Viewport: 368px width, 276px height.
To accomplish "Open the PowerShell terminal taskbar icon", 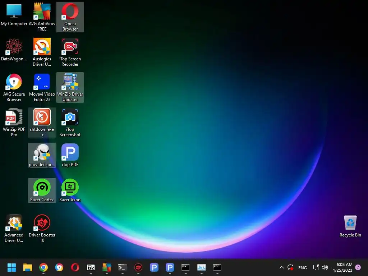I will pyautogui.click(x=123, y=267).
